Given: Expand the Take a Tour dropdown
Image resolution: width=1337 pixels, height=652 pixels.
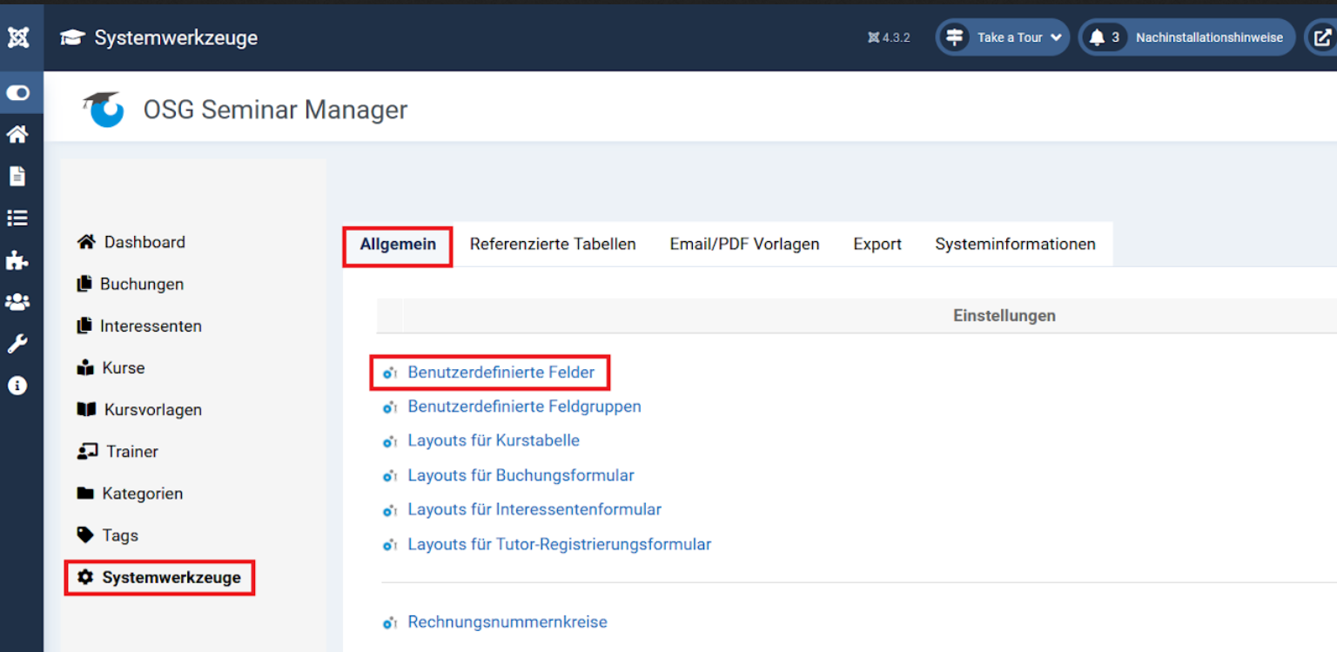Looking at the screenshot, I should point(1003,37).
